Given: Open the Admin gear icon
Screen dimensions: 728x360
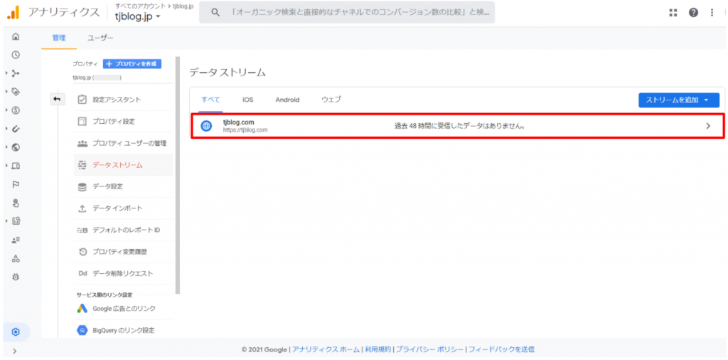Looking at the screenshot, I should point(16,332).
